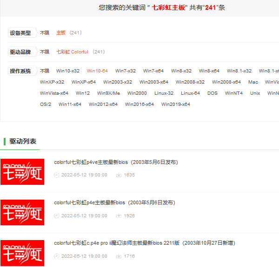Choose the Win7-x64 operating system filter
279x267 pixels.
153,71
